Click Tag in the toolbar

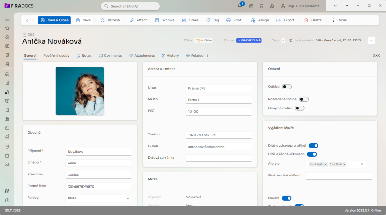(x=212, y=20)
